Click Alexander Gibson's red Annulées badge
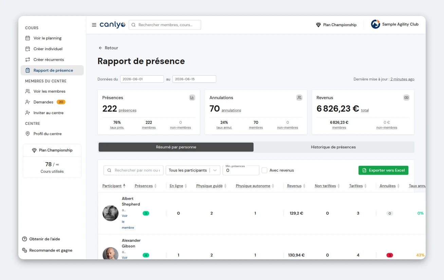This screenshot has width=444, height=280. [x=390, y=255]
